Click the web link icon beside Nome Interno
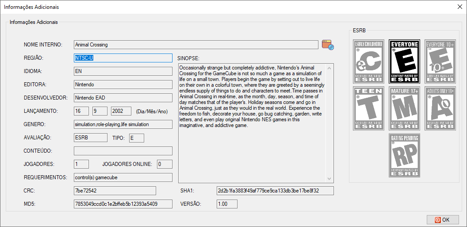Image resolution: width=467 pixels, height=227 pixels. (328, 45)
